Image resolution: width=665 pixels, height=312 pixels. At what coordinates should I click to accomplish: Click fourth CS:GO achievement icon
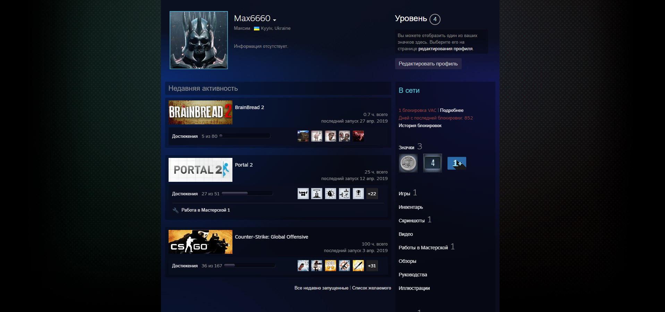click(x=344, y=266)
